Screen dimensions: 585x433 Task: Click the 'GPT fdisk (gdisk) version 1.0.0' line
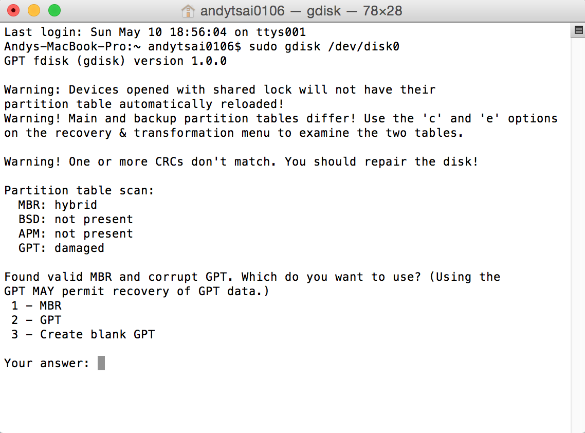click(x=115, y=61)
